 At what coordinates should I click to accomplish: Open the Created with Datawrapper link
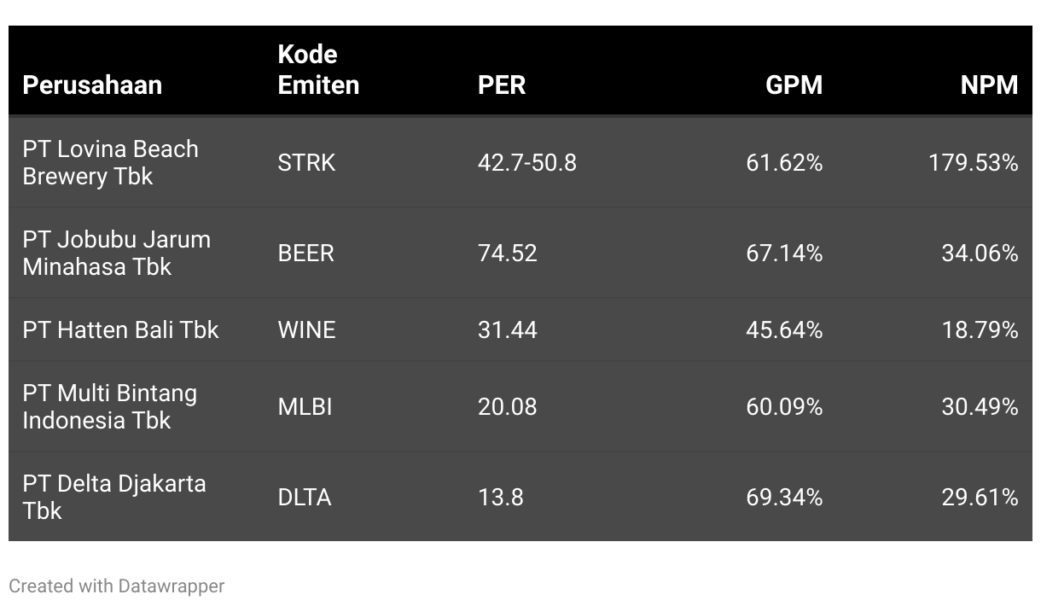[x=117, y=586]
